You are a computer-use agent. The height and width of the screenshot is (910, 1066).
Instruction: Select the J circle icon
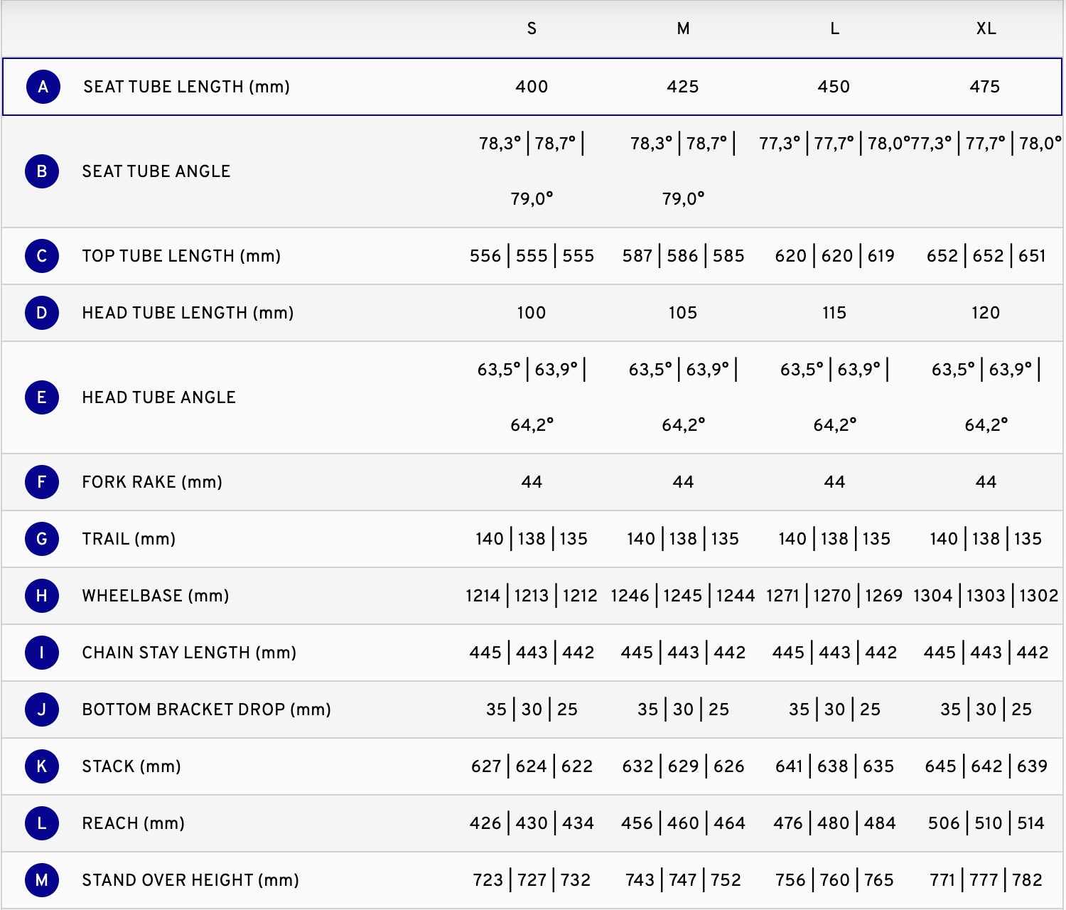click(42, 710)
